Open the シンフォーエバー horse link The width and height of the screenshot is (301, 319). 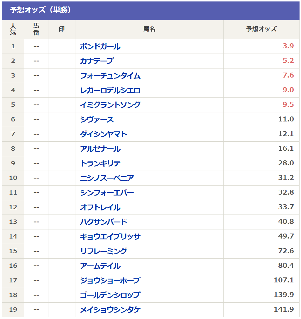tap(107, 193)
